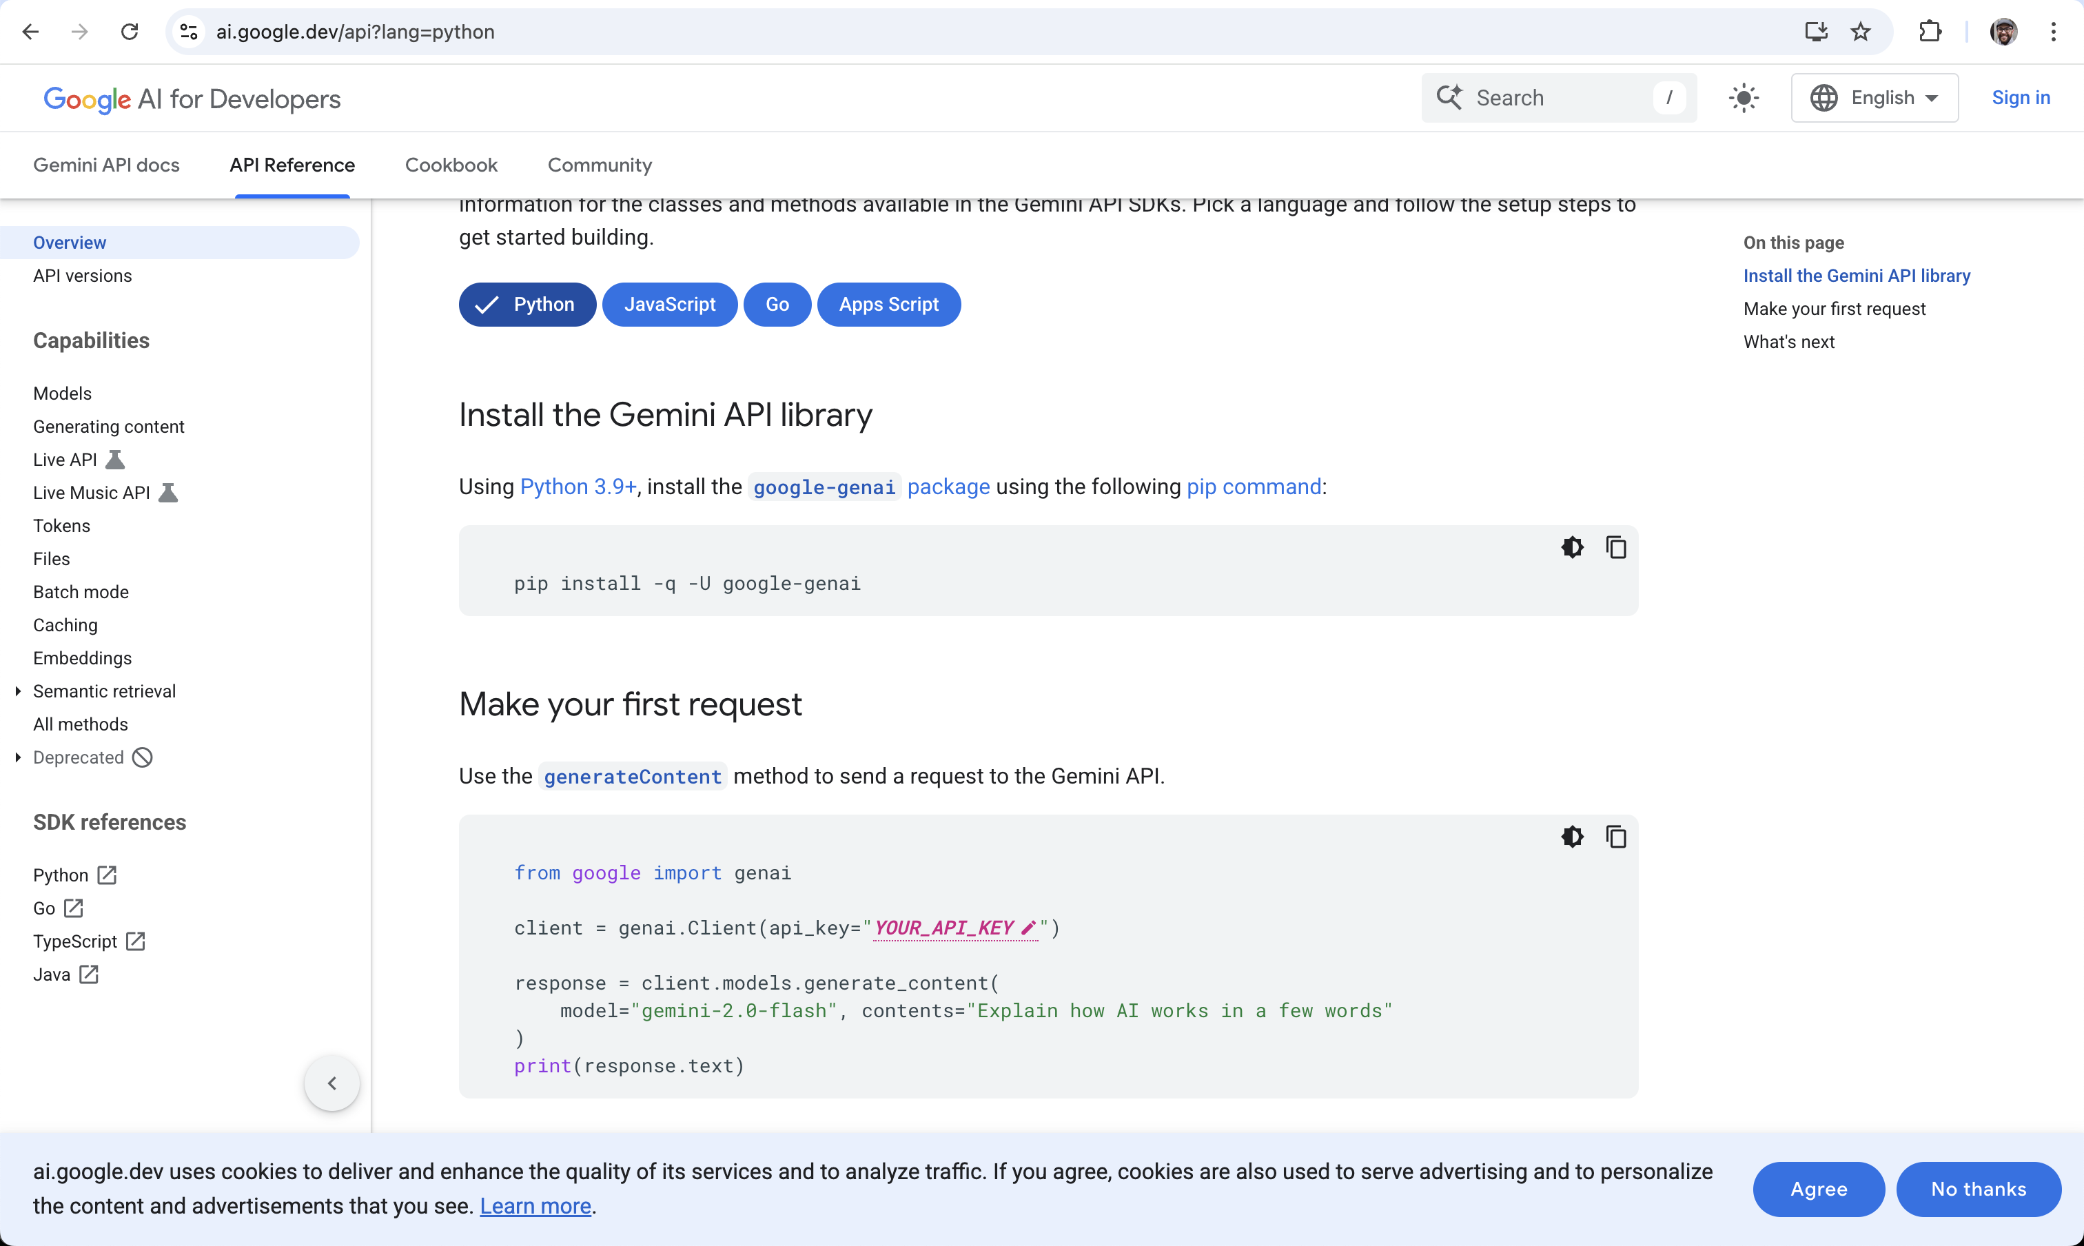The height and width of the screenshot is (1246, 2084).
Task: Jump to Make your first request section
Action: (1834, 309)
